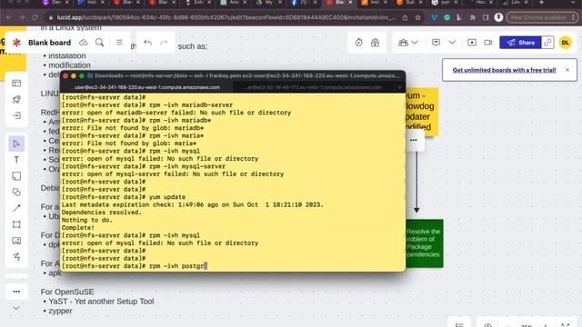Open the templates panel icon in sidebar

(x=16, y=83)
